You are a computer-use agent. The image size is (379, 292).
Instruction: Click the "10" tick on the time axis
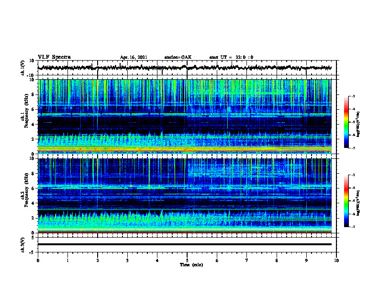click(336, 261)
